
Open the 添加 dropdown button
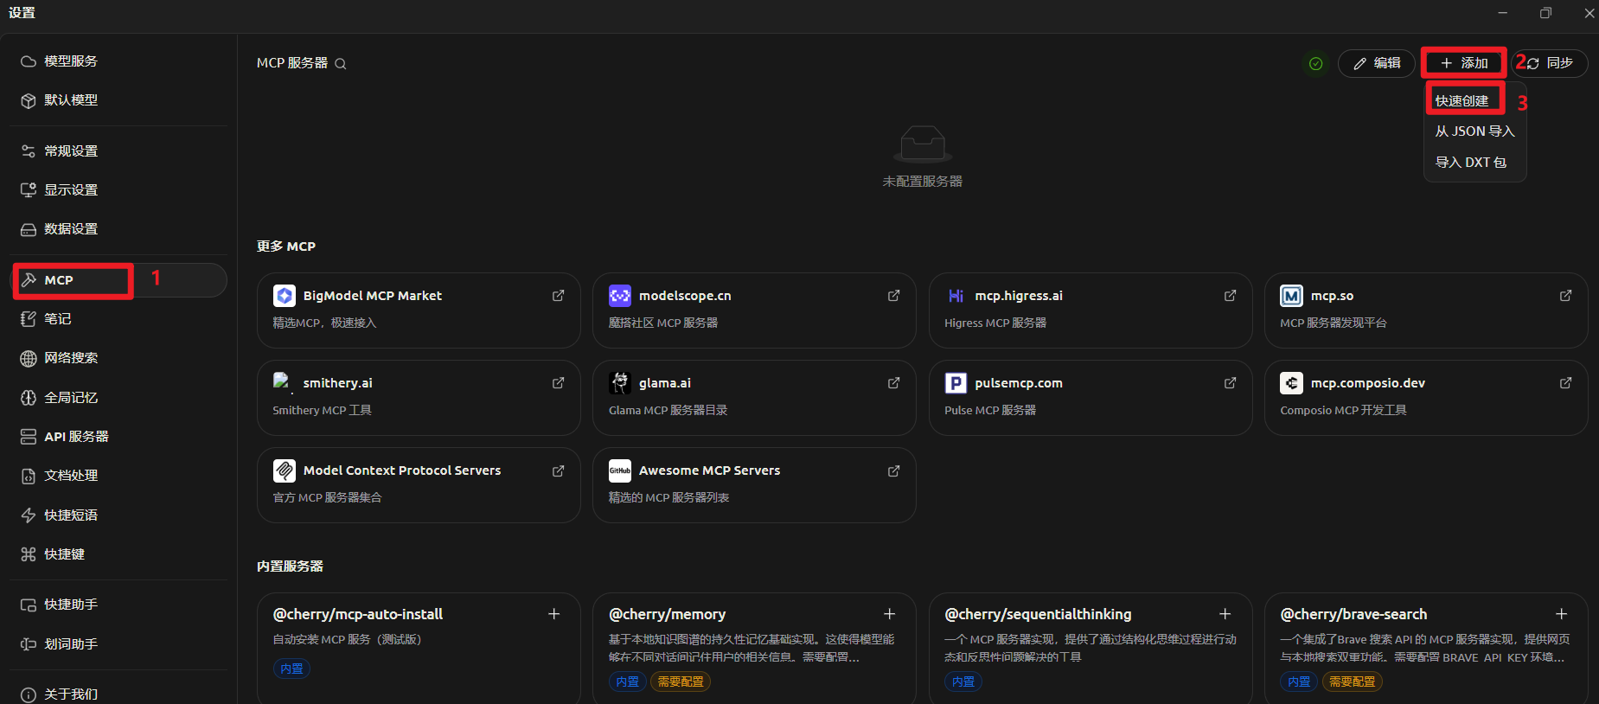[1464, 63]
